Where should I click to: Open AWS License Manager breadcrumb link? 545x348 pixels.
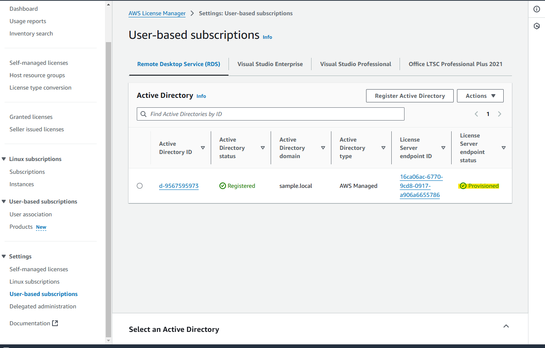click(157, 13)
